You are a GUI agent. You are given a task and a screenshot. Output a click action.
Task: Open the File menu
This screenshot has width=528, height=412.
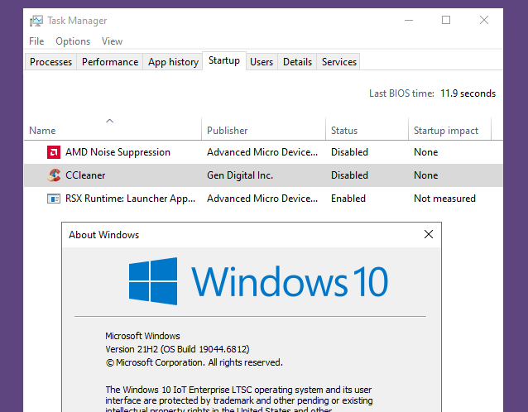click(36, 41)
